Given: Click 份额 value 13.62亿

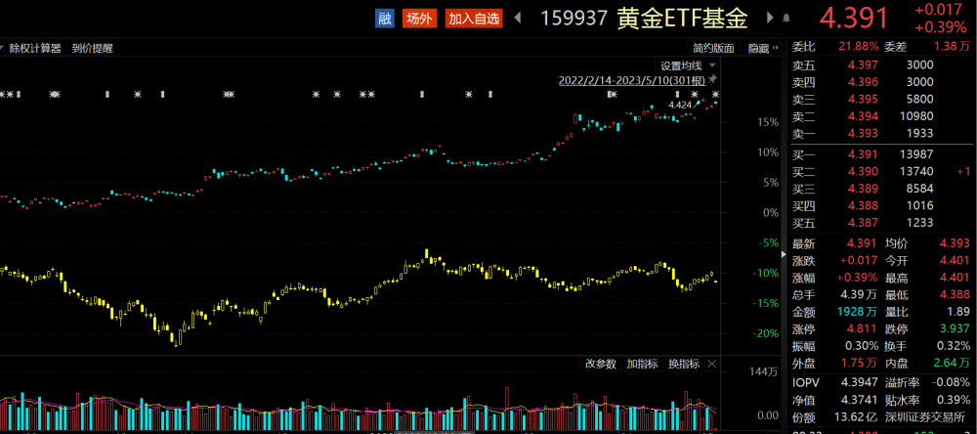Looking at the screenshot, I should point(857,416).
